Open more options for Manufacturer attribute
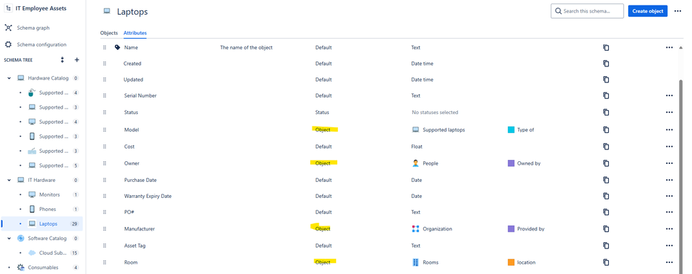692x274 pixels. (x=669, y=229)
